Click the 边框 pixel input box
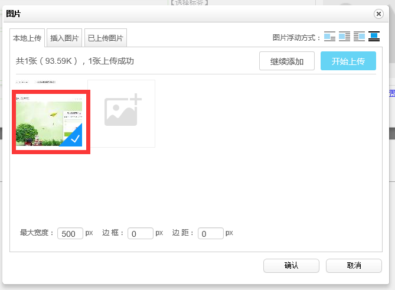 (x=141, y=233)
